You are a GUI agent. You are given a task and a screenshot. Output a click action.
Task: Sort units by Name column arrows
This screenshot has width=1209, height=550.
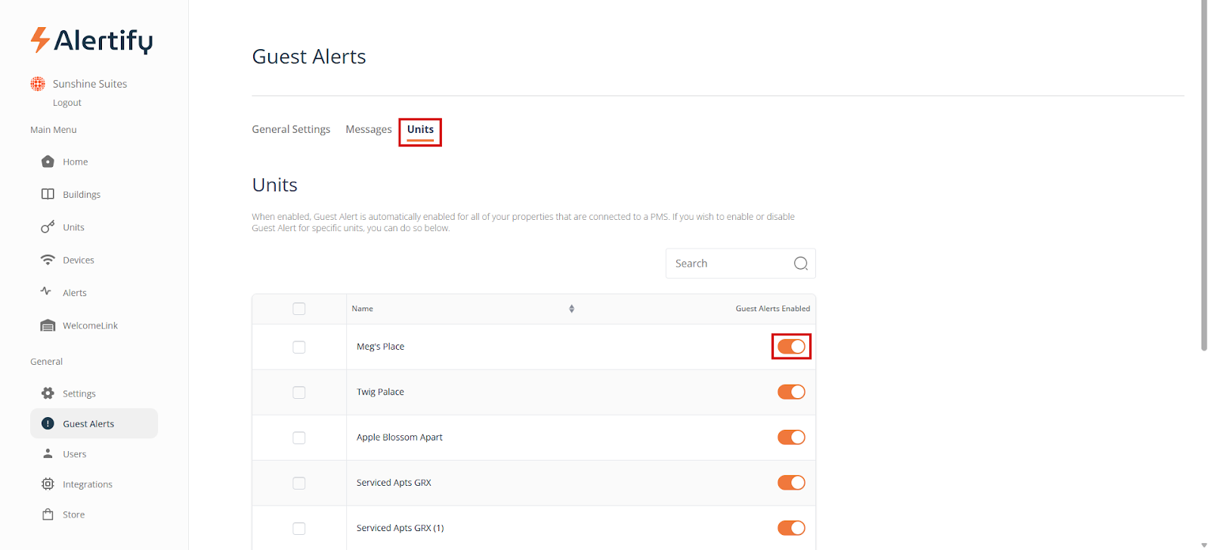point(571,309)
